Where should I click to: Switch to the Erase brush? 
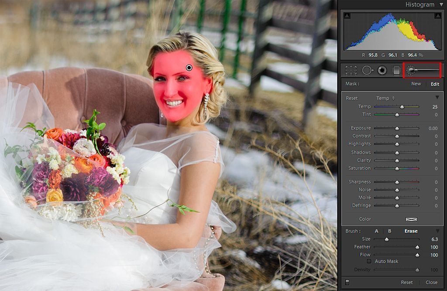(411, 231)
